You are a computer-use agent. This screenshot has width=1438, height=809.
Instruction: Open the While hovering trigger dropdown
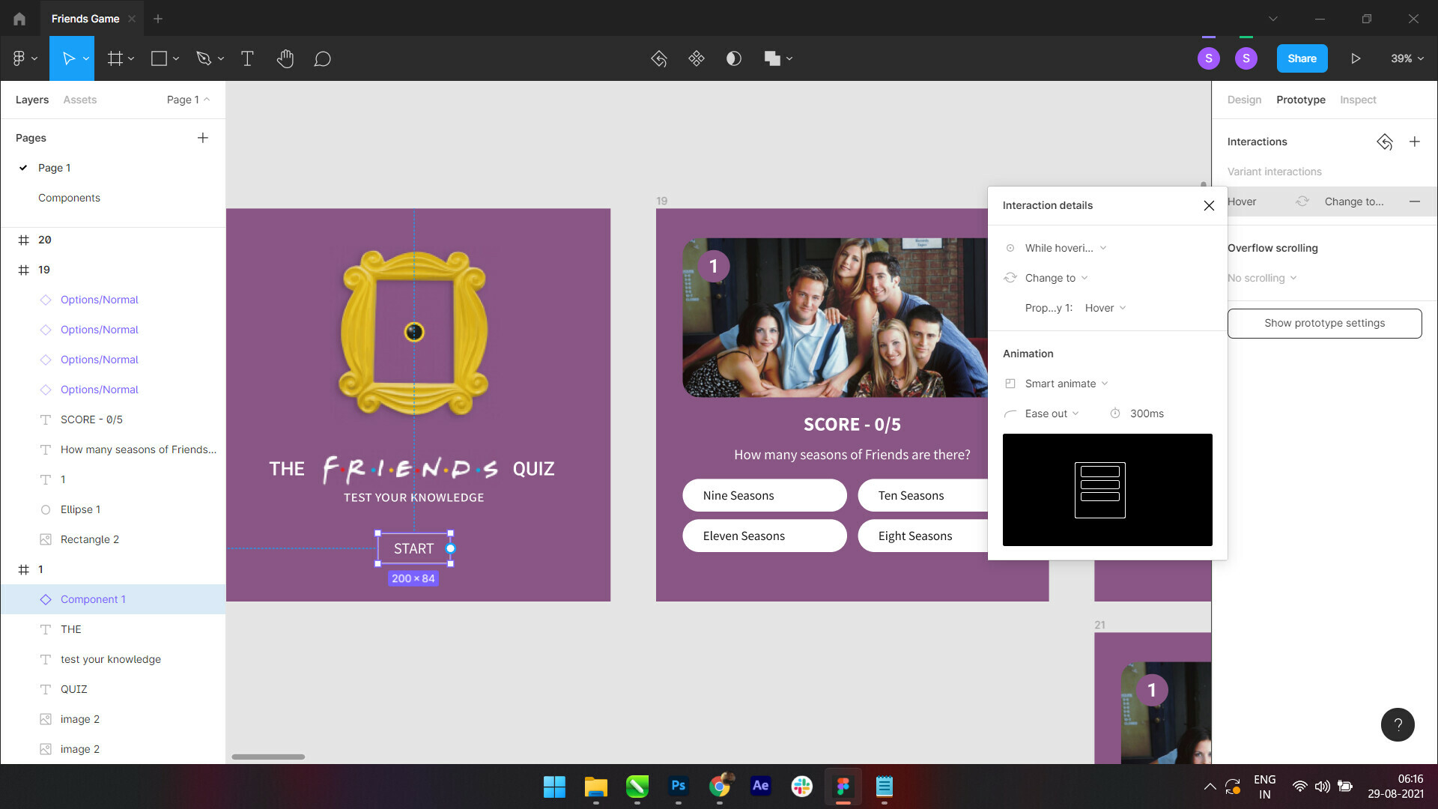[x=1065, y=248]
